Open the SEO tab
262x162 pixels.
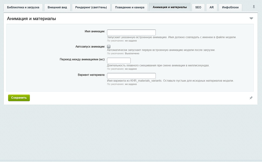pos(198,7)
